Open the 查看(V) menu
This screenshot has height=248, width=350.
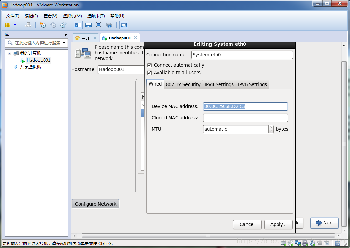(50, 16)
